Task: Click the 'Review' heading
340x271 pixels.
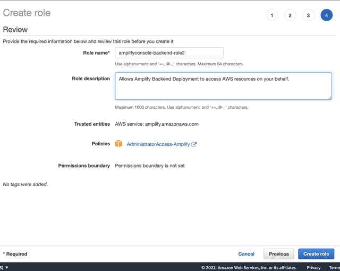Action: tap(15, 30)
